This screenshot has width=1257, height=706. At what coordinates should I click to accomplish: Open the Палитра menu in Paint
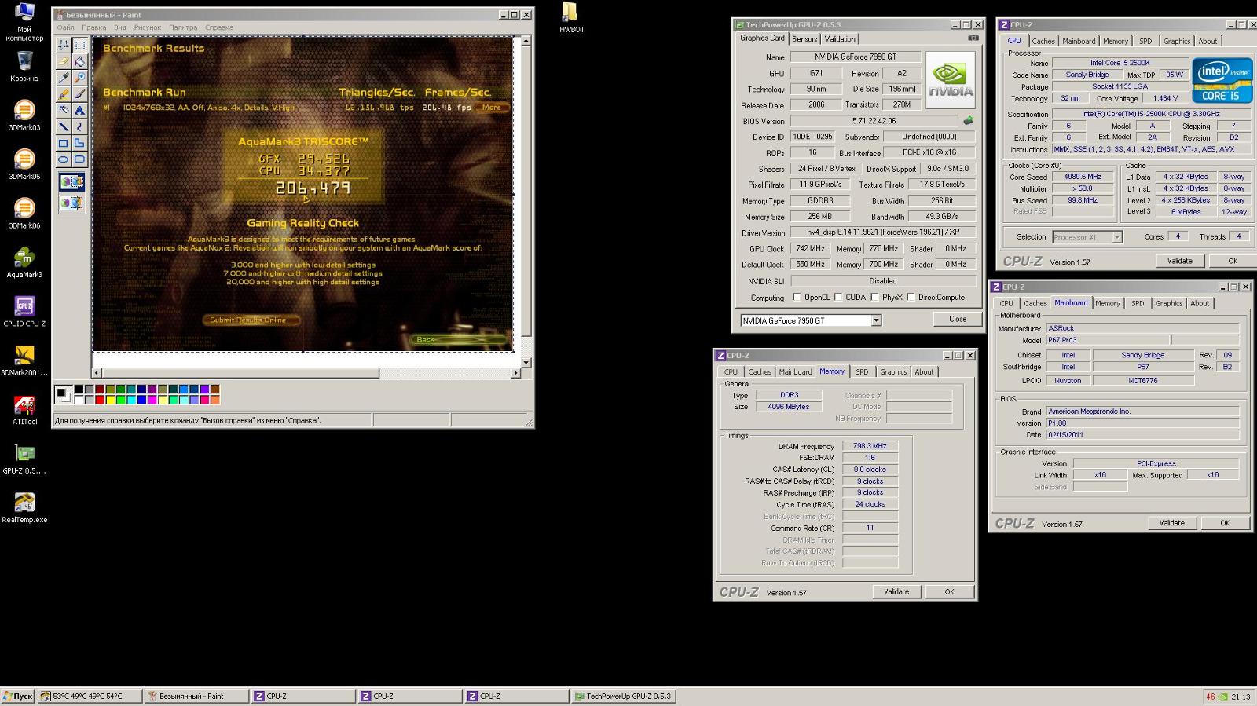coord(183,27)
